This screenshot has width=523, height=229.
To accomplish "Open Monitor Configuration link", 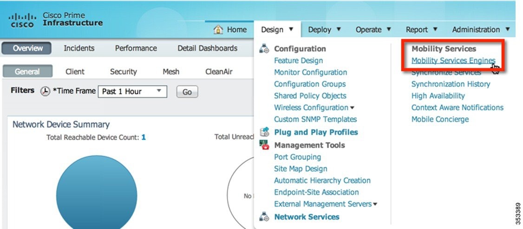I will point(311,72).
